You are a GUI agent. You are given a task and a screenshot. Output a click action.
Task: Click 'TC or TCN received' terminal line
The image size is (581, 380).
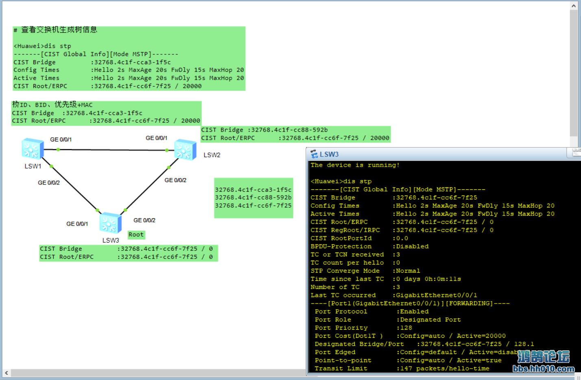pyautogui.click(x=355, y=254)
